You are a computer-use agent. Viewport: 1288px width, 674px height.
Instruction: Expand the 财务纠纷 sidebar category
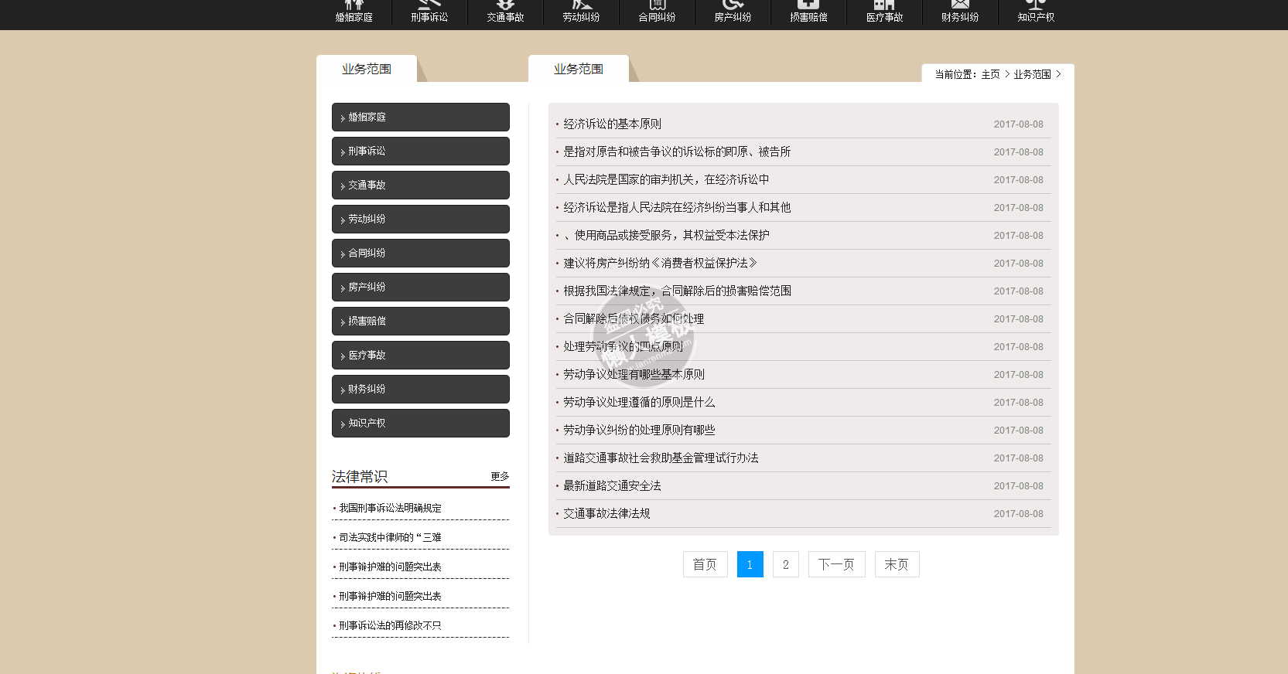pyautogui.click(x=420, y=390)
